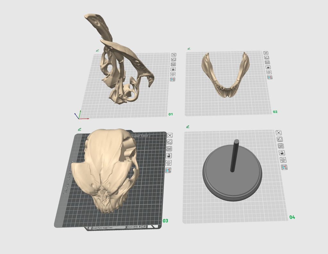Toggle the lock on plate 03
This screenshot has width=328, height=254.
click(x=169, y=155)
